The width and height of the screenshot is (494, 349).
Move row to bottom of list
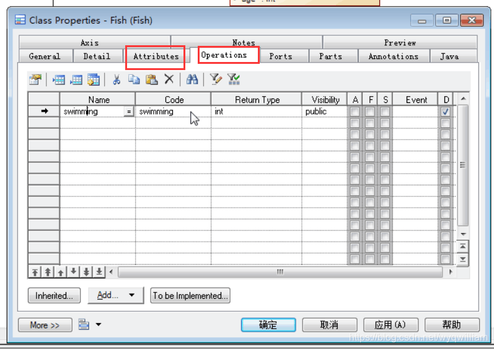pyautogui.click(x=99, y=272)
